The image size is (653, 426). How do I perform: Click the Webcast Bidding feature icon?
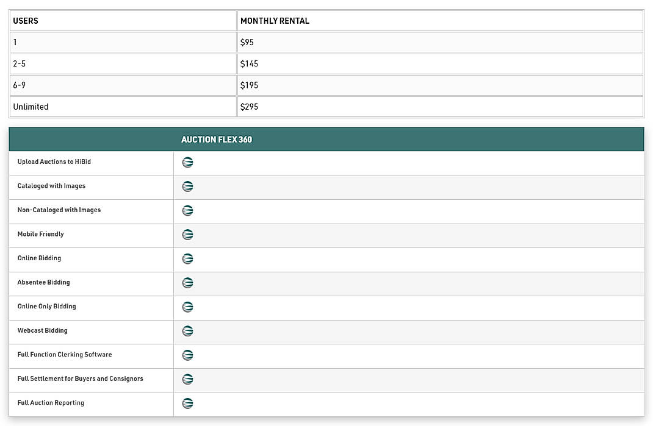(x=187, y=331)
